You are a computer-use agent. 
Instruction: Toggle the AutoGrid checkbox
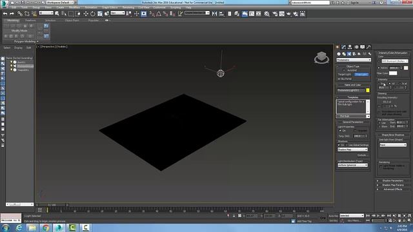[344, 70]
